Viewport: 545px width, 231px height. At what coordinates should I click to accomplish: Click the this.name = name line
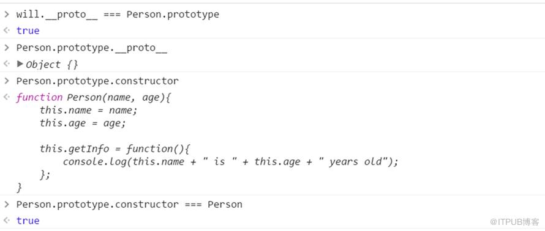[x=89, y=110]
